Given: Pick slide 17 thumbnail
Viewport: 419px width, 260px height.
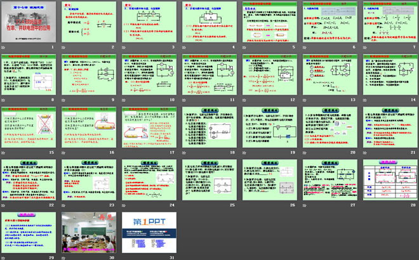Looking at the screenshot, I should click(148, 126).
